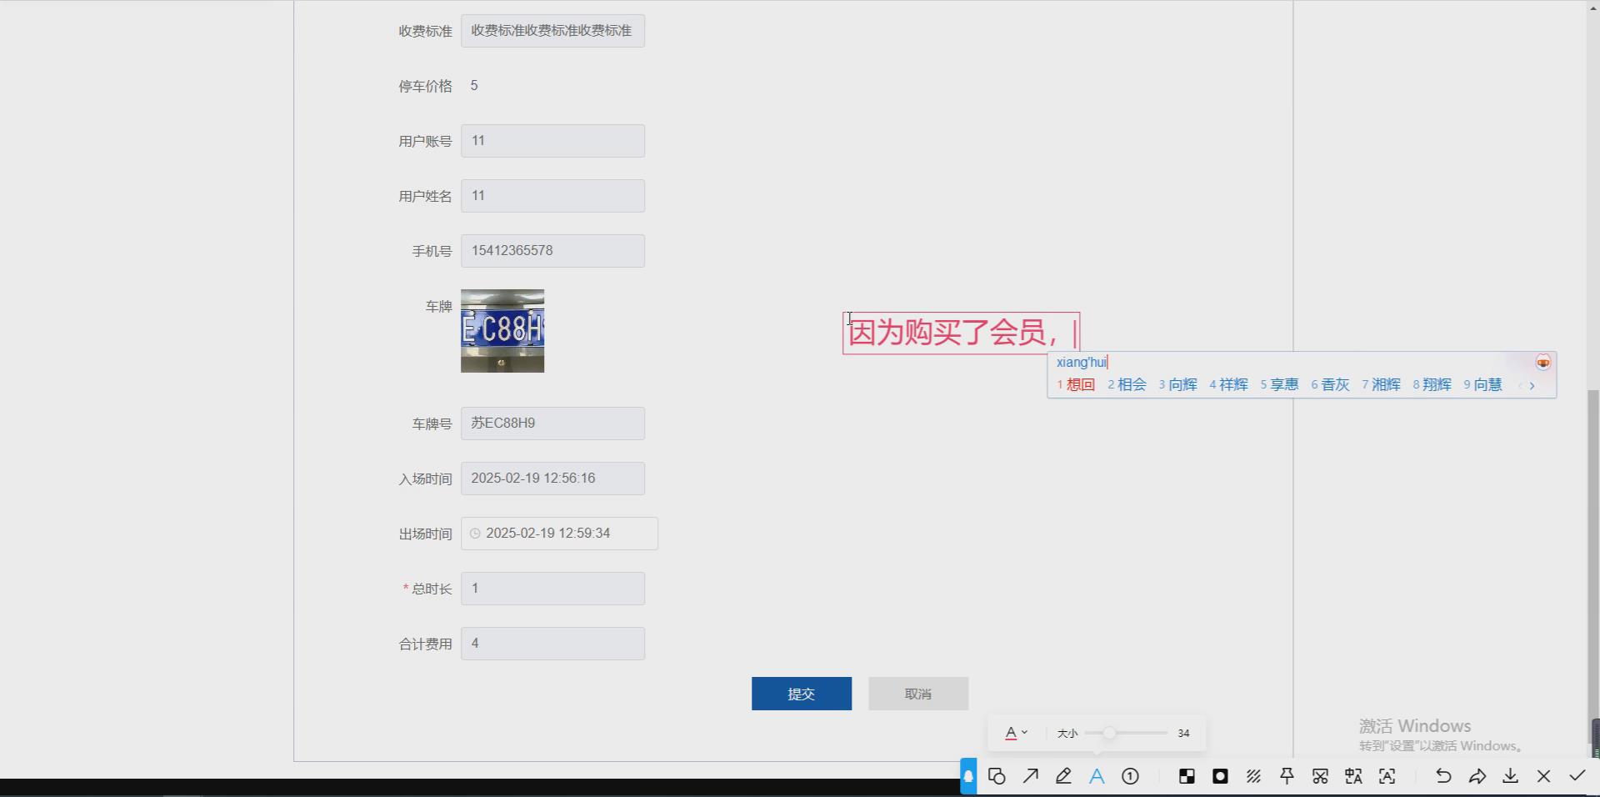Save the screenshot with the download icon

(1510, 776)
